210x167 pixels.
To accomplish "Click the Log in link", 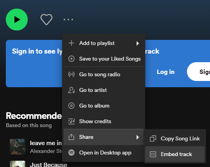I will tap(166, 72).
